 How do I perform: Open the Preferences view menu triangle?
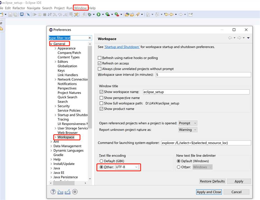tap(248, 38)
